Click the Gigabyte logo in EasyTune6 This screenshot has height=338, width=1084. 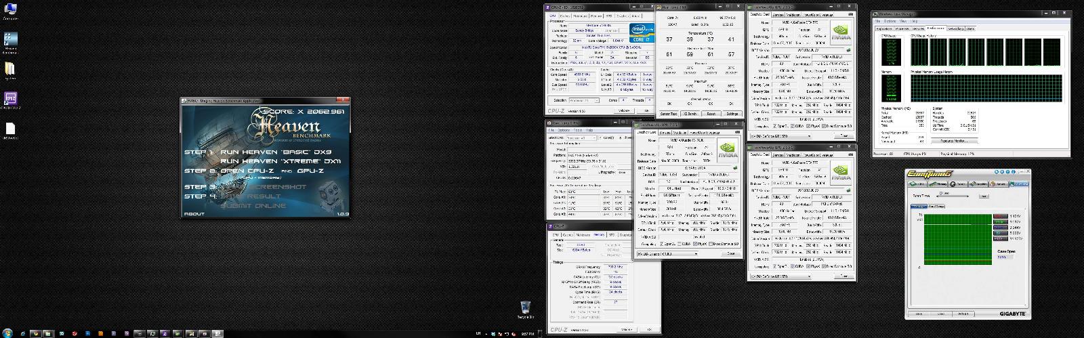pos(1013,314)
